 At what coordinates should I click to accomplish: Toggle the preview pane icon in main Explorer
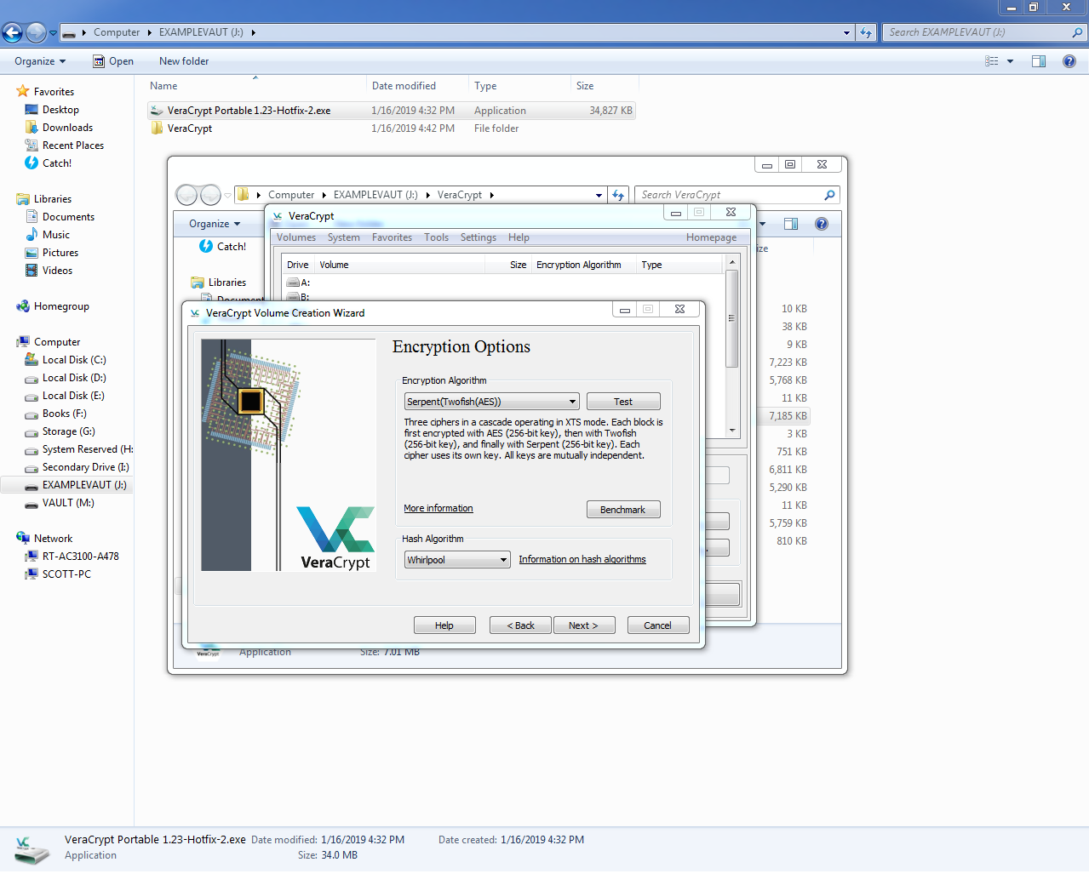click(x=1039, y=61)
